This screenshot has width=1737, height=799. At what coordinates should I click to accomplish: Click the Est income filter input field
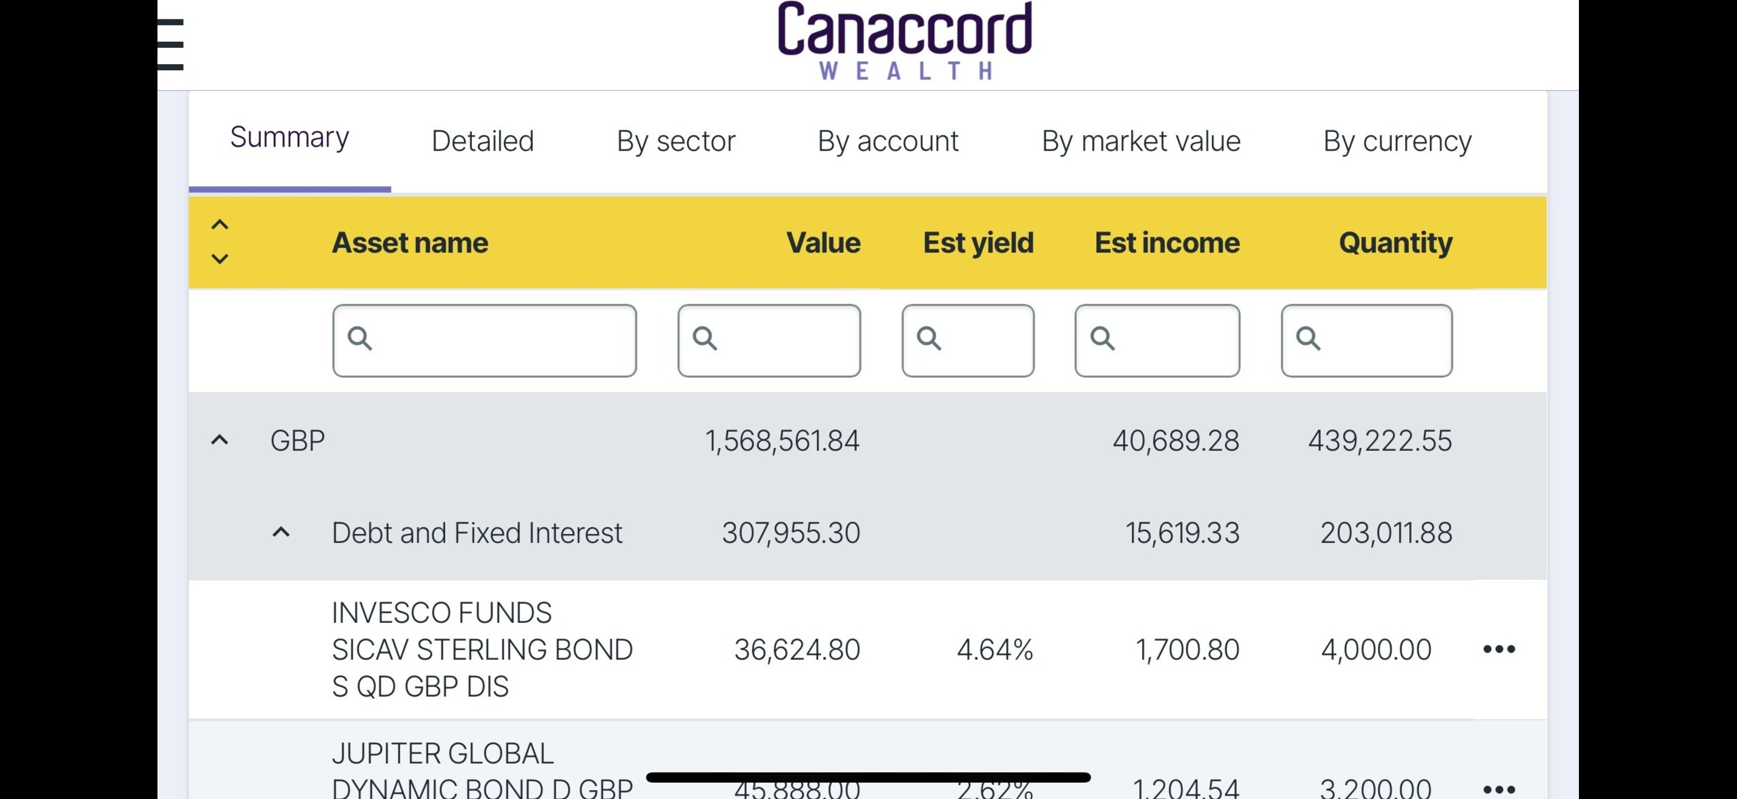click(x=1173, y=340)
